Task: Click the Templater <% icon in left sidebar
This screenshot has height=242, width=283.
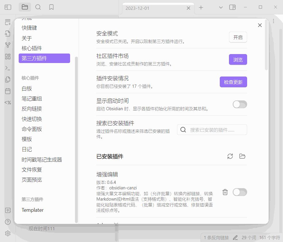Action: tap(8, 102)
